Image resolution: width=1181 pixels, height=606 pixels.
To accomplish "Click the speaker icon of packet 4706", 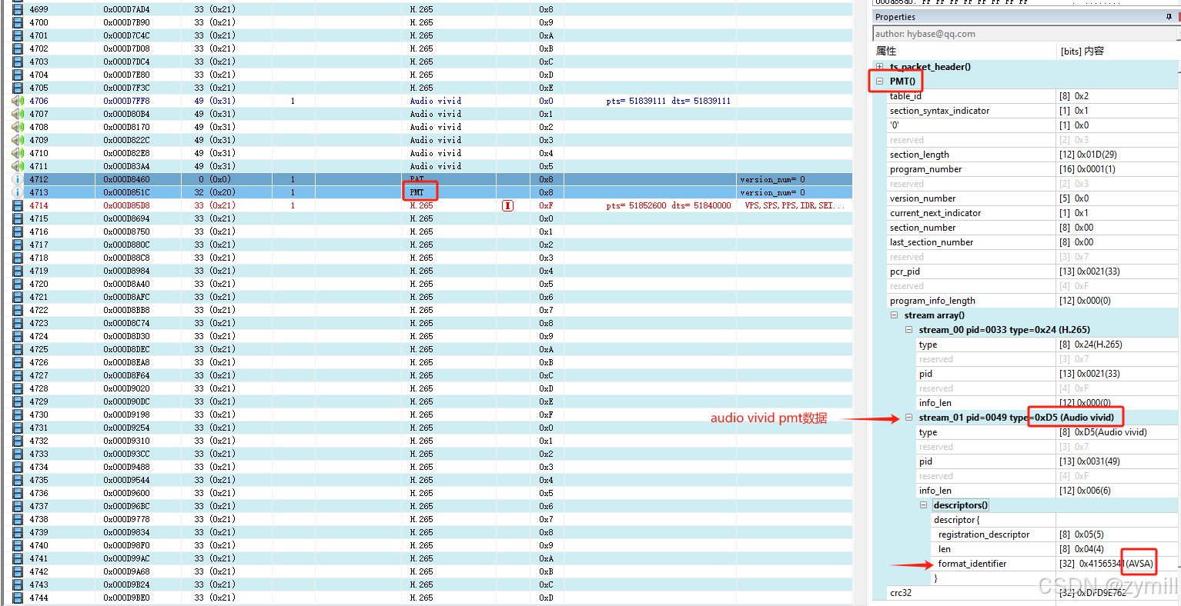I will coord(18,101).
